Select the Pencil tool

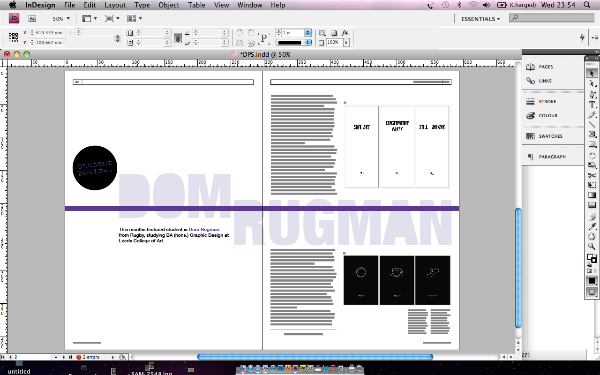592,115
